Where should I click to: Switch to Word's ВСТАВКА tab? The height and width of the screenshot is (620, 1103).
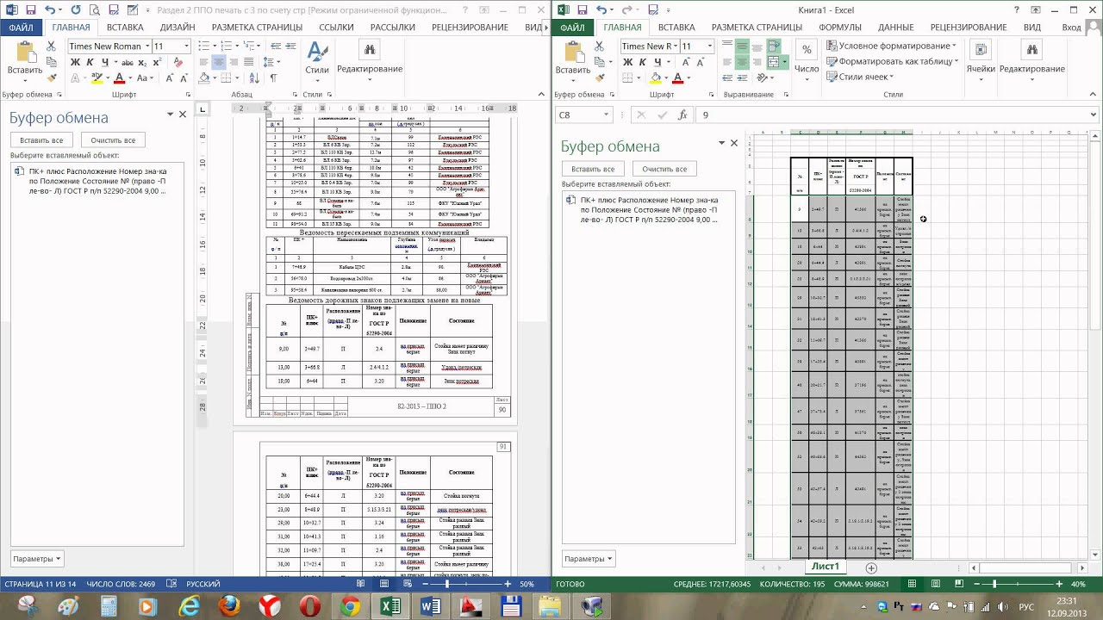pyautogui.click(x=126, y=28)
